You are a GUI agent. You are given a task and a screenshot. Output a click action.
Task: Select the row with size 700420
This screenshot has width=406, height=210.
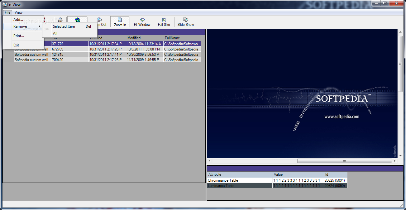tap(107, 60)
